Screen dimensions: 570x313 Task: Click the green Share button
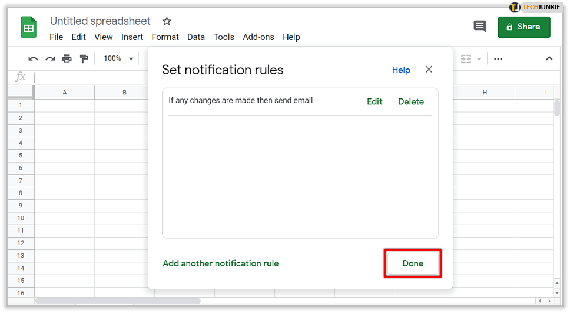[x=523, y=27]
